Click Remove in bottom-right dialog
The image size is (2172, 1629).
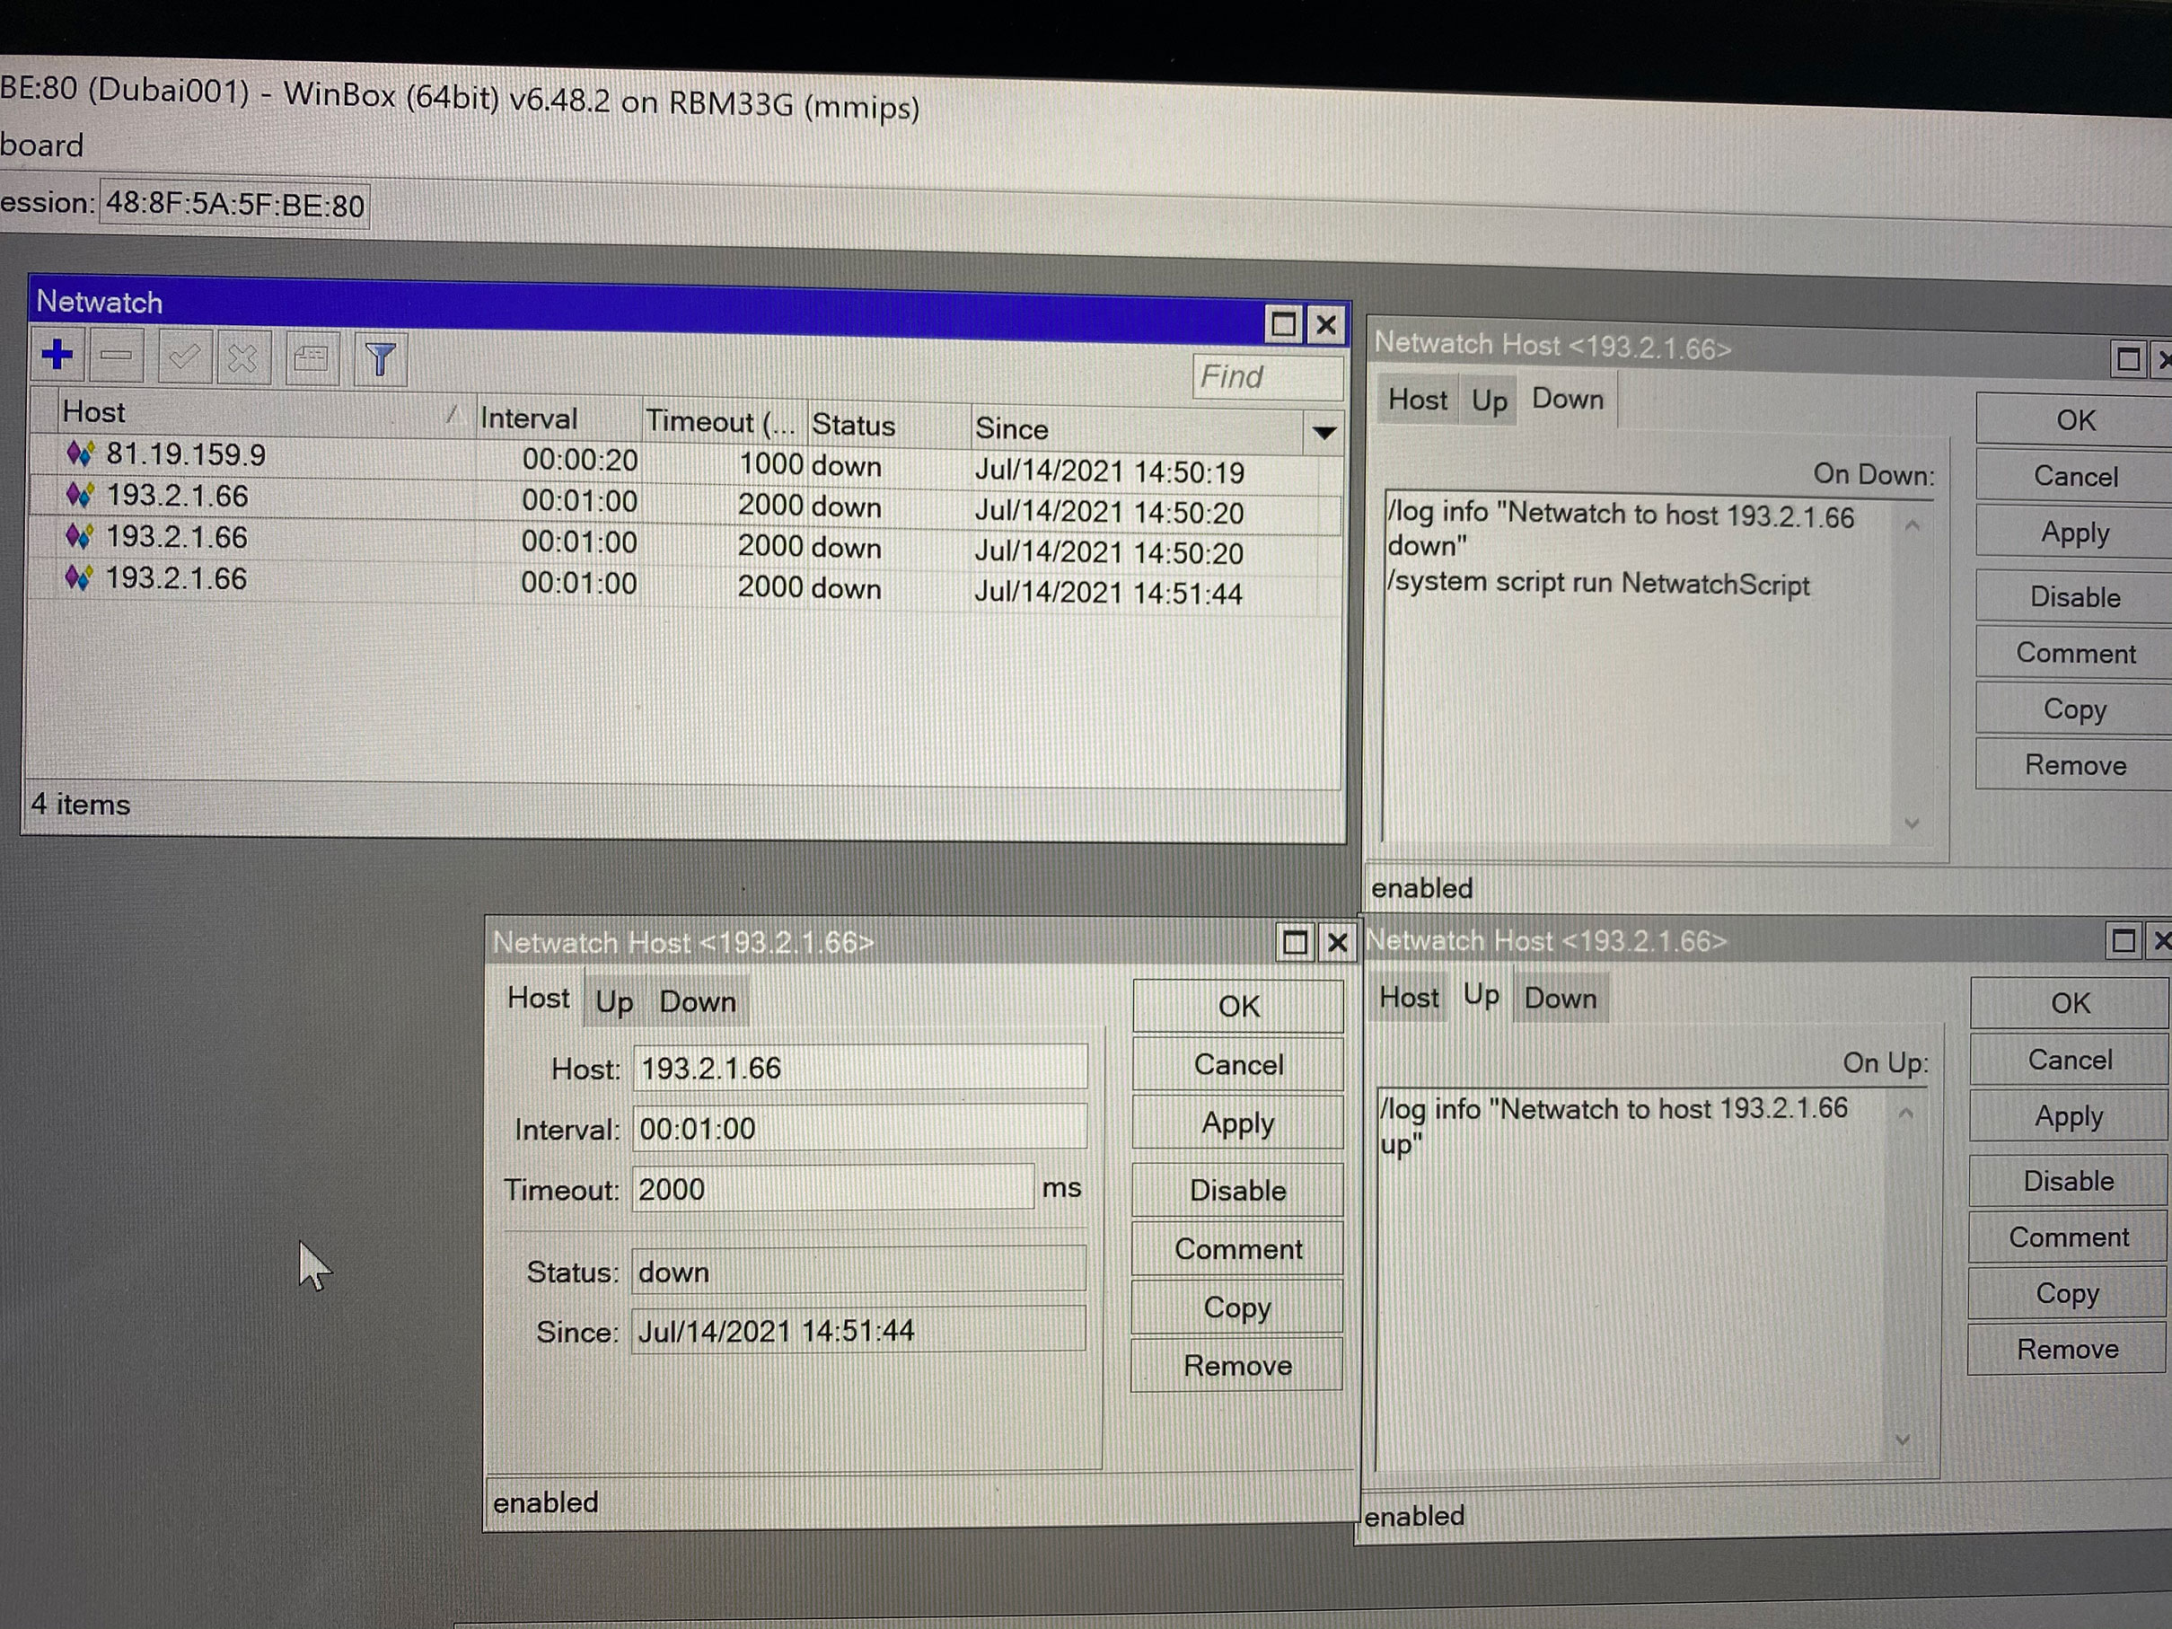(x=2066, y=1349)
